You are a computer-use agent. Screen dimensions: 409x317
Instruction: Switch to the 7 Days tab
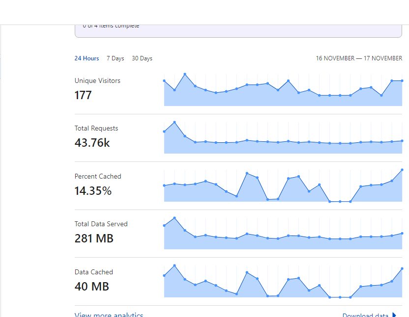tap(116, 58)
